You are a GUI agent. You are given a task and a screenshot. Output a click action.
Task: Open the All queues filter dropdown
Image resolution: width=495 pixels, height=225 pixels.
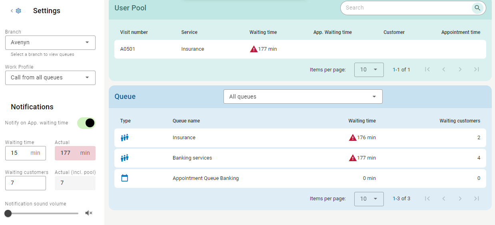coord(303,97)
